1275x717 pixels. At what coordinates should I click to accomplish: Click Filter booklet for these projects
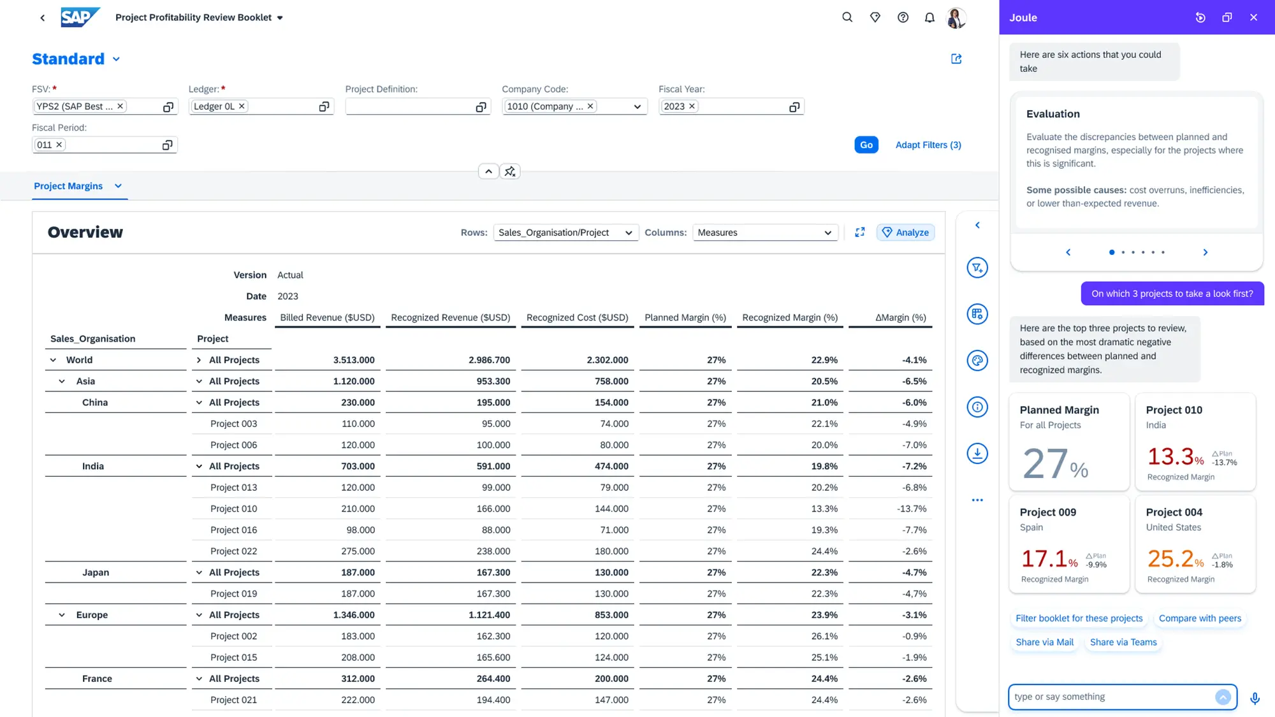click(1079, 618)
